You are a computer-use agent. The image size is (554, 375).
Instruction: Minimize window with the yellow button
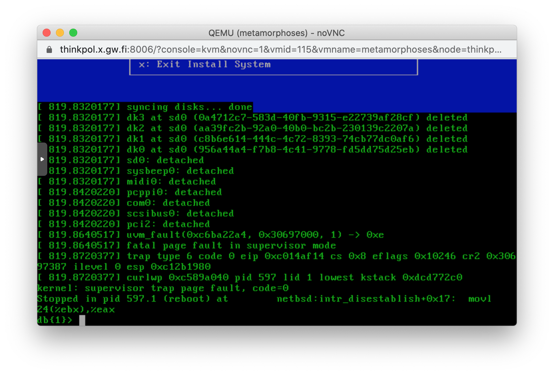60,33
